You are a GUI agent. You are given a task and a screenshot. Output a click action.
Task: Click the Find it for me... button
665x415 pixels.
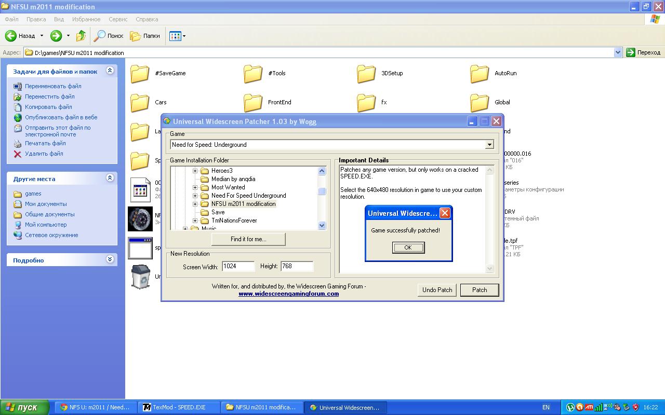248,239
